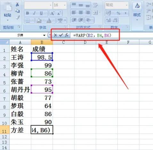This screenshot has width=153, height=150.
Task: Click cell B4 containing 86
Action: click(42, 73)
